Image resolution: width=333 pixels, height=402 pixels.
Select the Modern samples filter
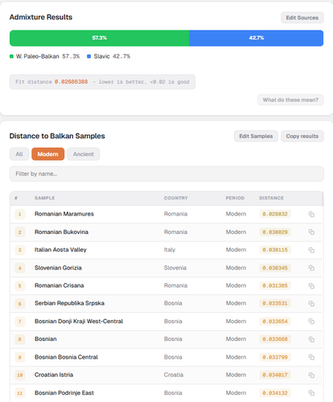(47, 154)
